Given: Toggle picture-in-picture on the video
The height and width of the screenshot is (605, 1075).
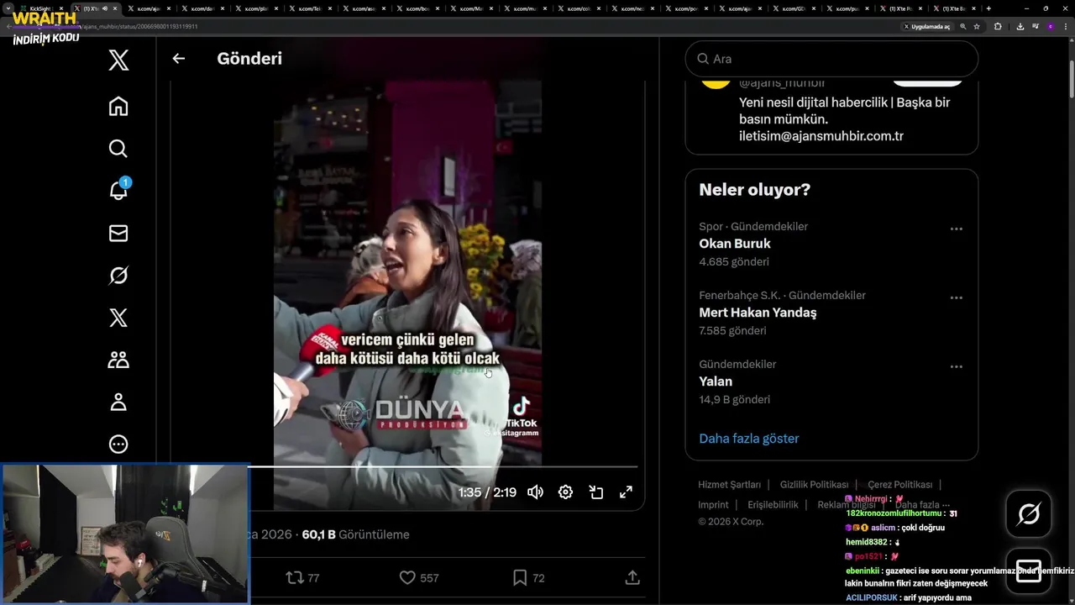Looking at the screenshot, I should coord(596,492).
